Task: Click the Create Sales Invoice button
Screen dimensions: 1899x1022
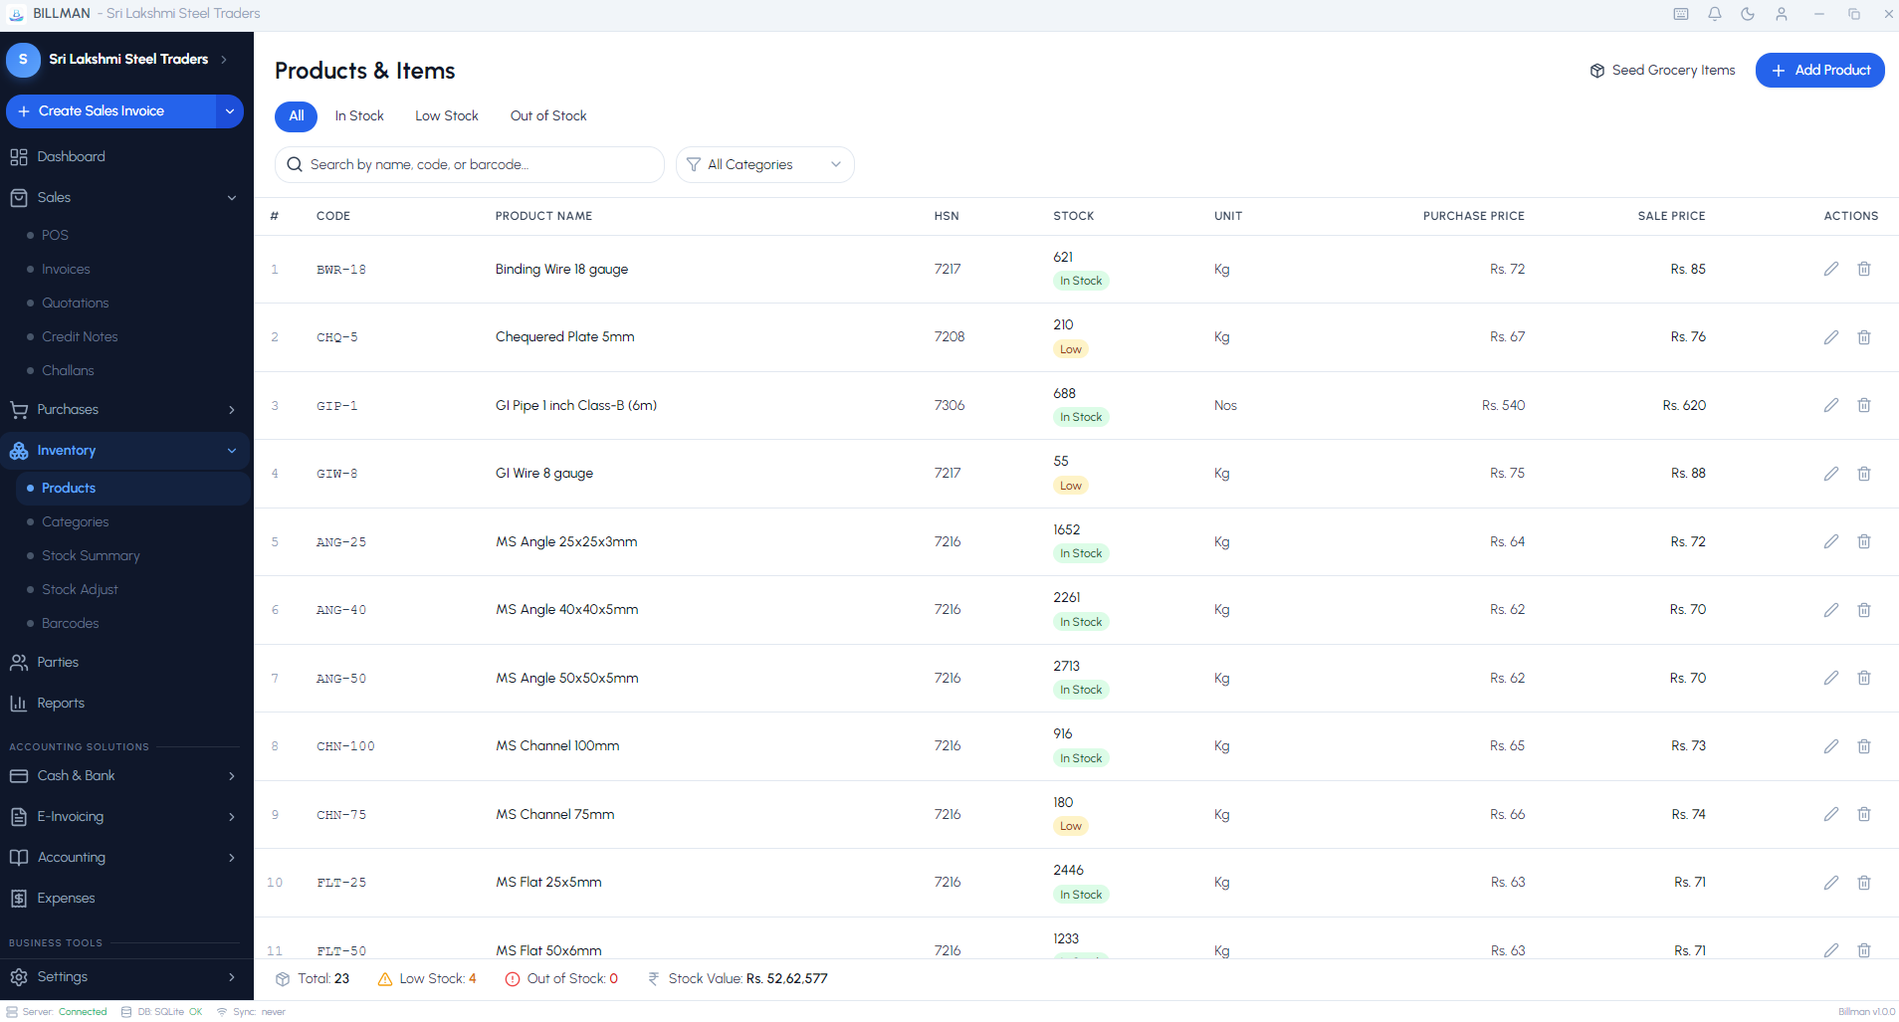Action: pyautogui.click(x=110, y=111)
